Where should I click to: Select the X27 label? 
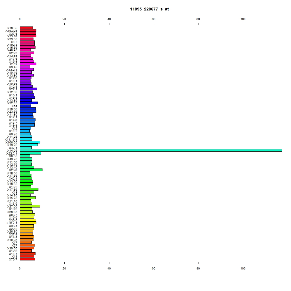(x=14, y=246)
